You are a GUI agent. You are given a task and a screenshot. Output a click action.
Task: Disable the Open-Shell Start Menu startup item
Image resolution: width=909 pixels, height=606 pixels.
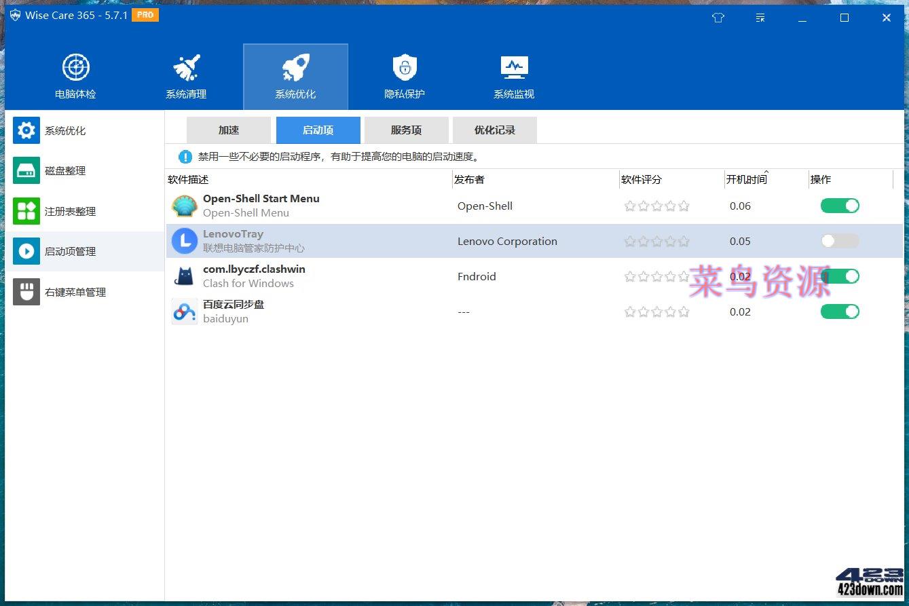point(840,205)
